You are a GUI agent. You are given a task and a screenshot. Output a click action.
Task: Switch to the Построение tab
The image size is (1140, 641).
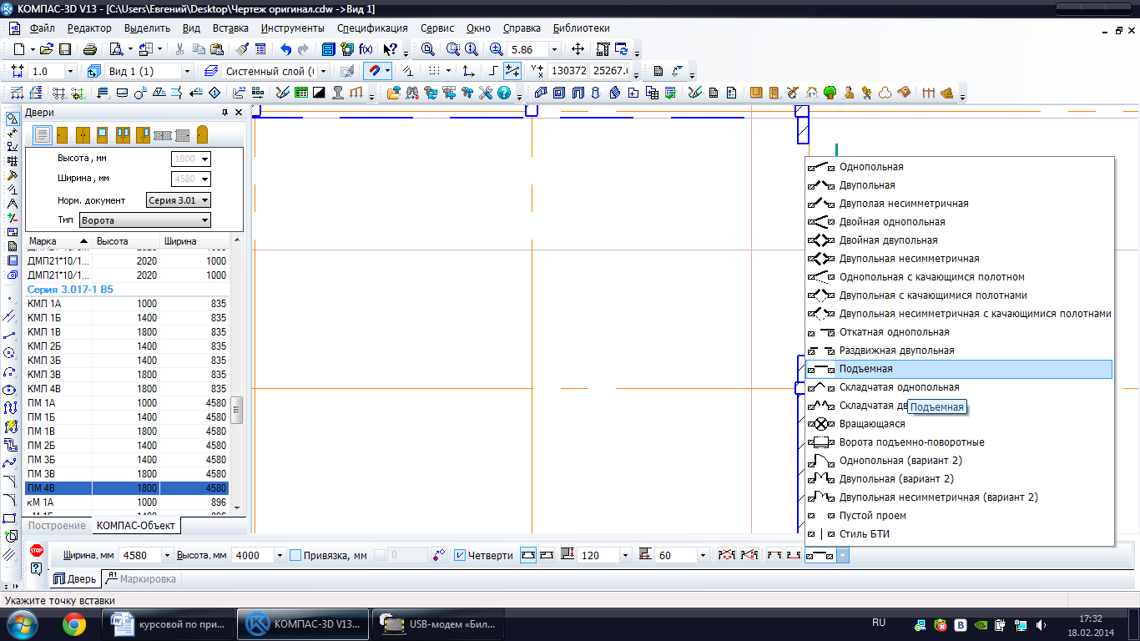pos(57,526)
